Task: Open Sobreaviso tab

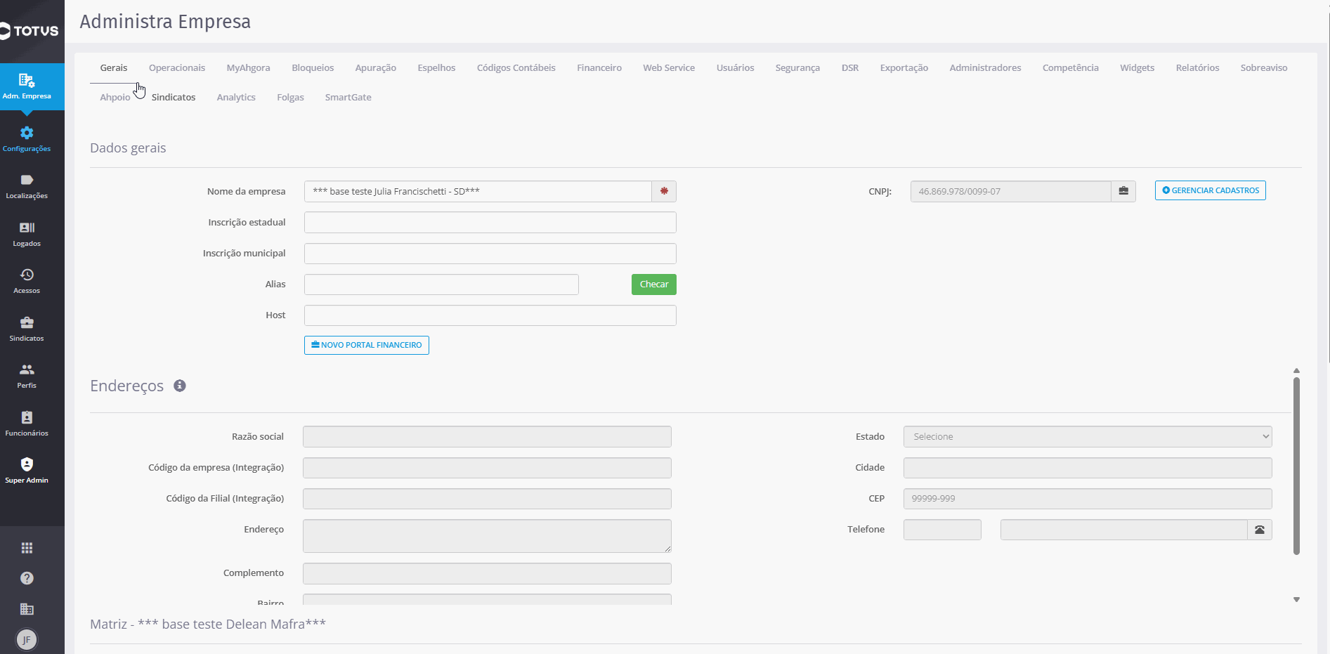Action: pyautogui.click(x=1264, y=67)
